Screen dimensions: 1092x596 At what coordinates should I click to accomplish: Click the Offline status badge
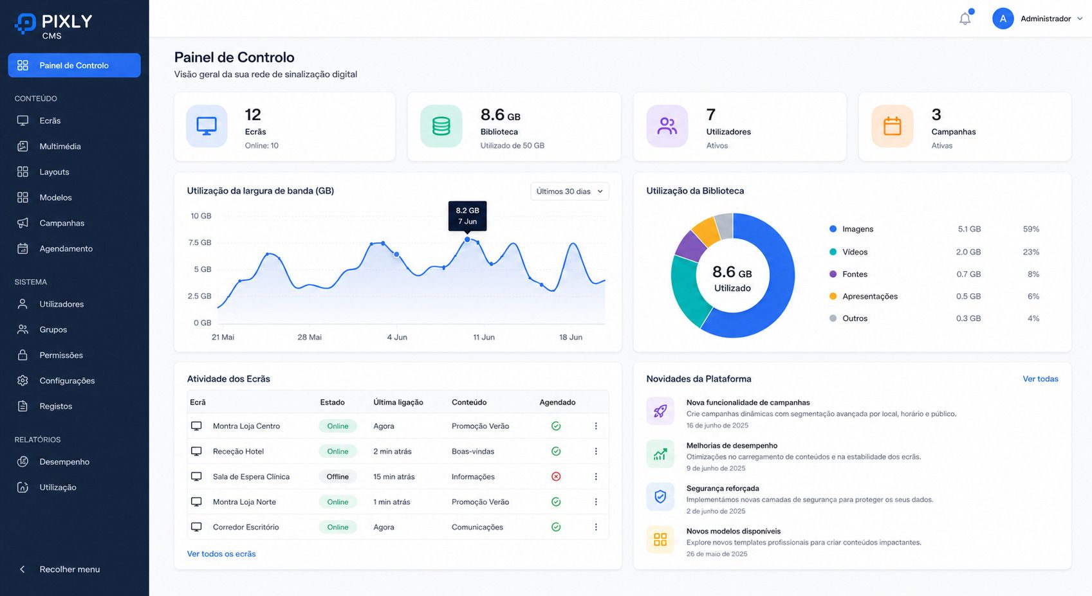coord(337,476)
